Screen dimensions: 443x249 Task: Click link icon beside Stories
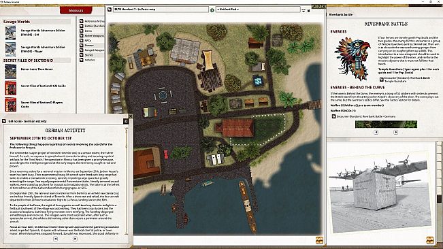[x=82, y=55]
